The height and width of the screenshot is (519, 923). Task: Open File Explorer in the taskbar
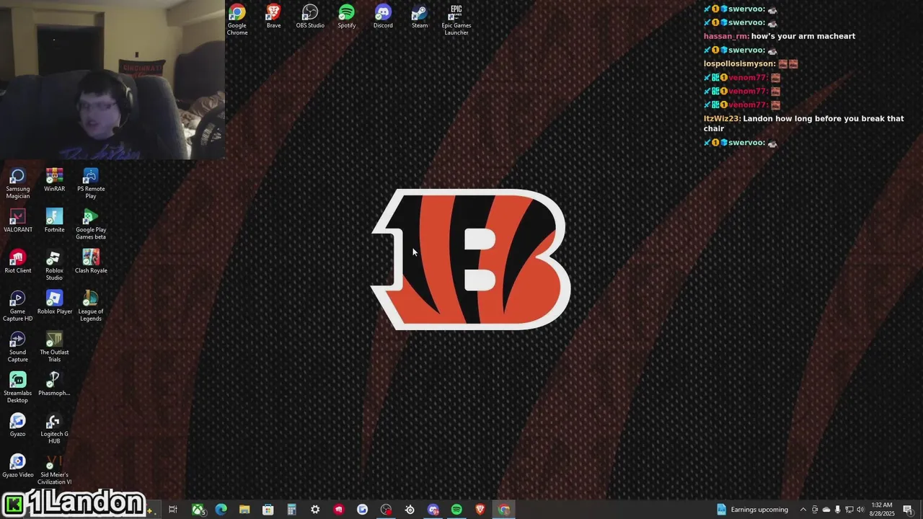click(x=244, y=510)
